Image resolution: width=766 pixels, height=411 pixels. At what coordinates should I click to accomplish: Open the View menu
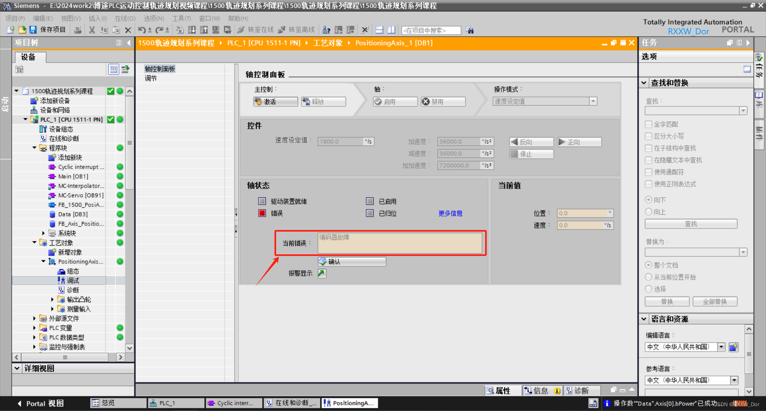point(71,18)
